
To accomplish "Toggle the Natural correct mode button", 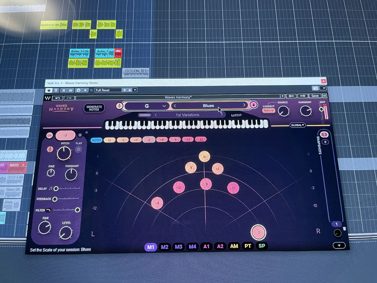I will coord(269,110).
